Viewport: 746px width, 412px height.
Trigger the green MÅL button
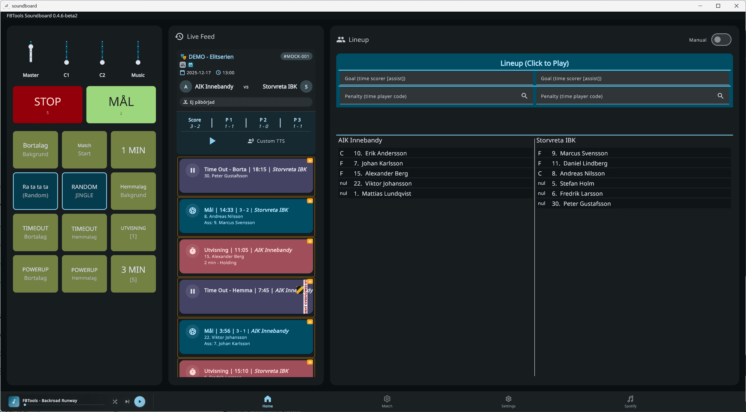coord(121,105)
